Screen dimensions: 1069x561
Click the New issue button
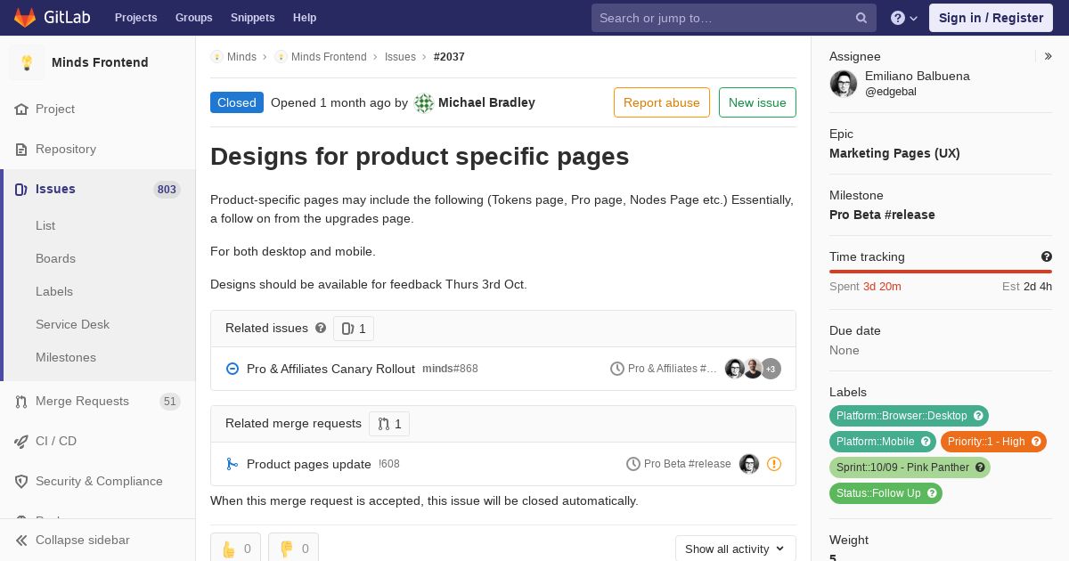coord(757,102)
